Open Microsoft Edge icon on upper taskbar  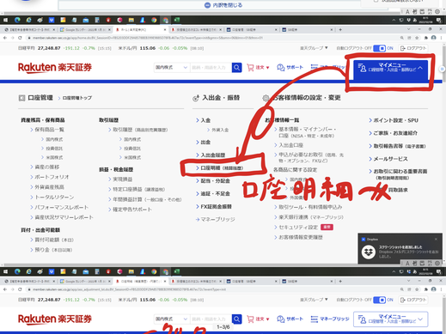[x=17, y=20]
